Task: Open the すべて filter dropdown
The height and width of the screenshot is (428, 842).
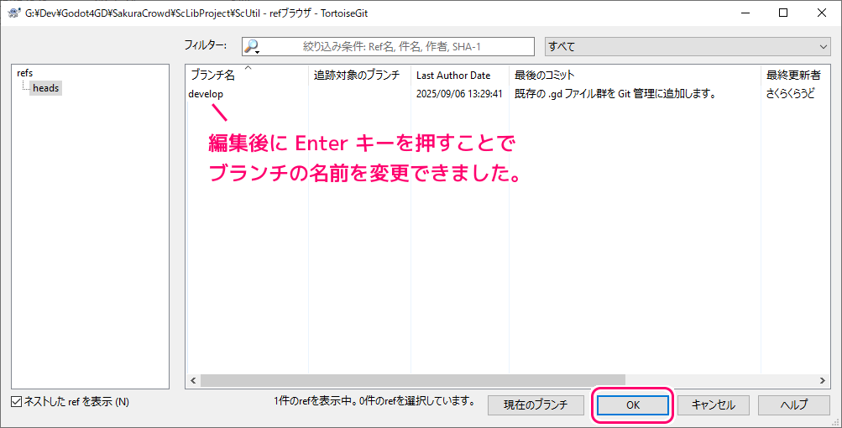Action: click(x=688, y=47)
